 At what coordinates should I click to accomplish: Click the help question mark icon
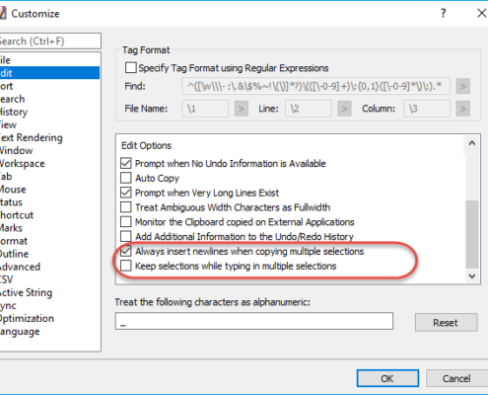444,13
